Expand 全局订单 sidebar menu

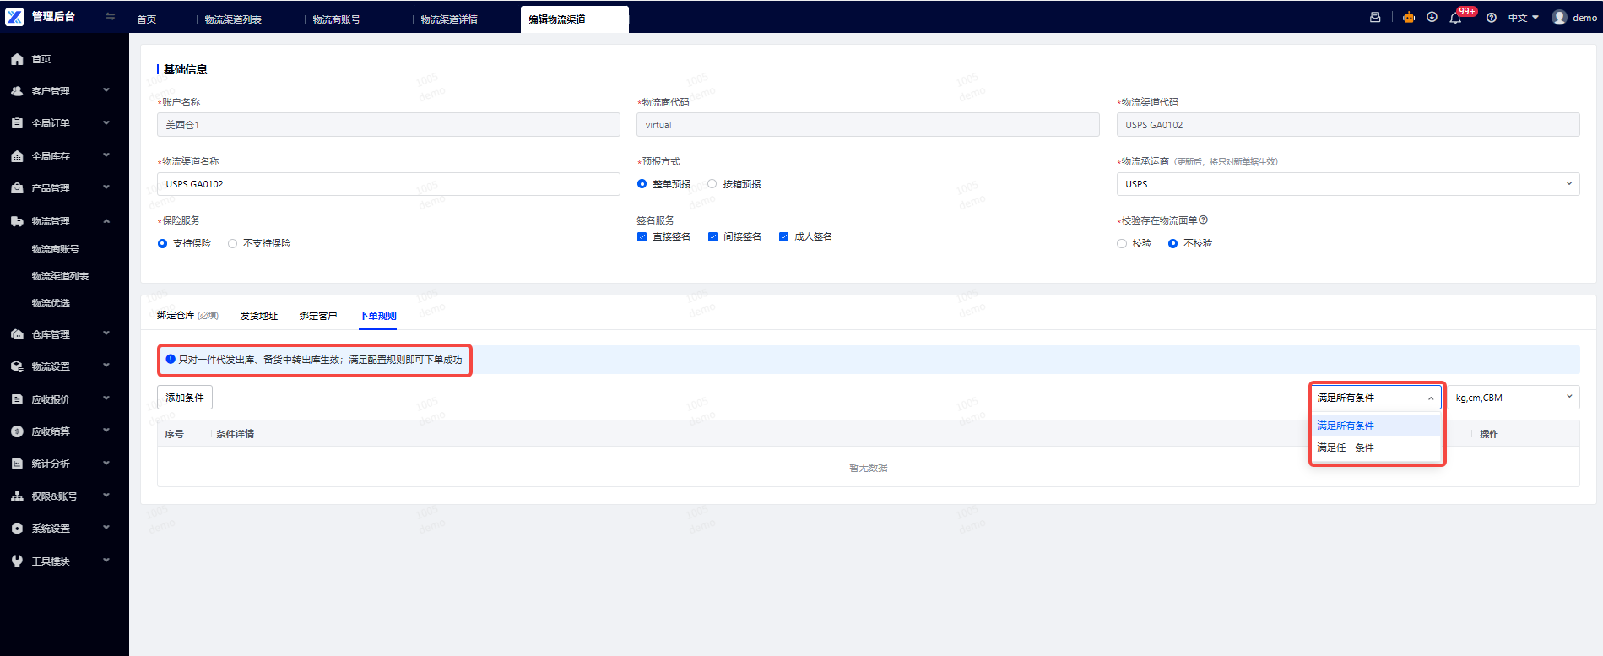click(106, 122)
